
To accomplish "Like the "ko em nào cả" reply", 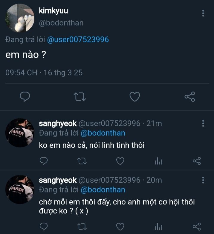I will [x=120, y=161].
